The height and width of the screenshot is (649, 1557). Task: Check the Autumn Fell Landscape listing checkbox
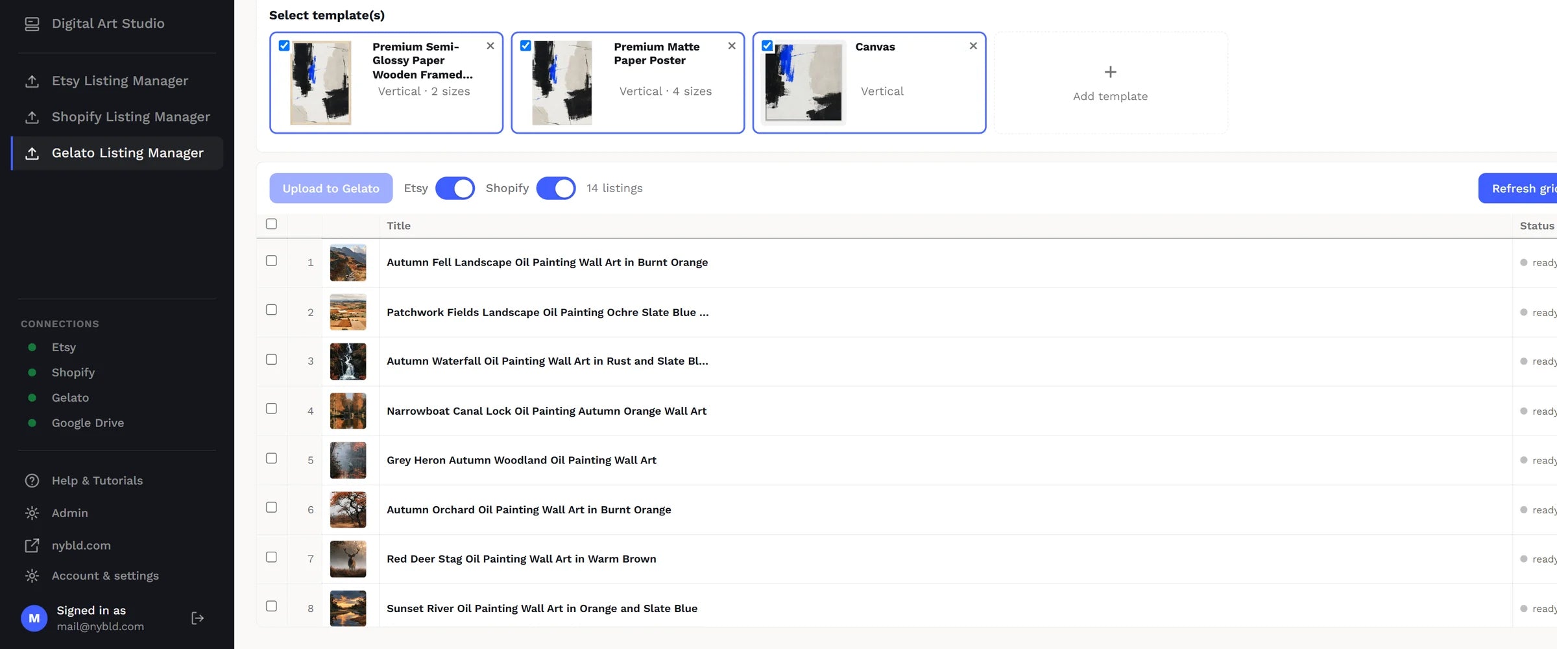271,260
